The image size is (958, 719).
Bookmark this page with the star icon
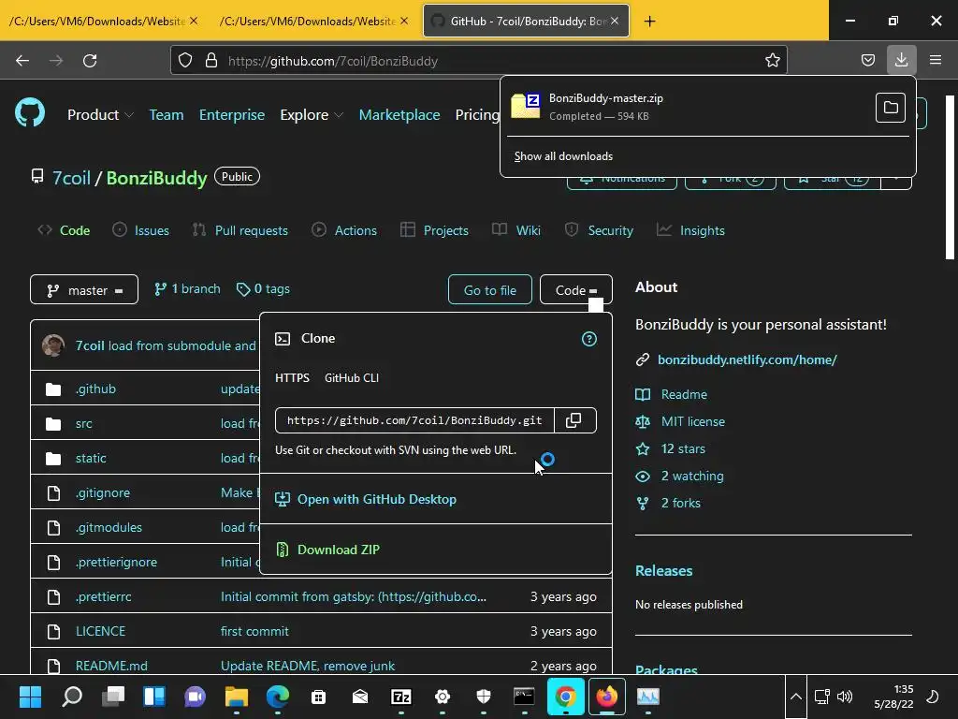coord(772,60)
